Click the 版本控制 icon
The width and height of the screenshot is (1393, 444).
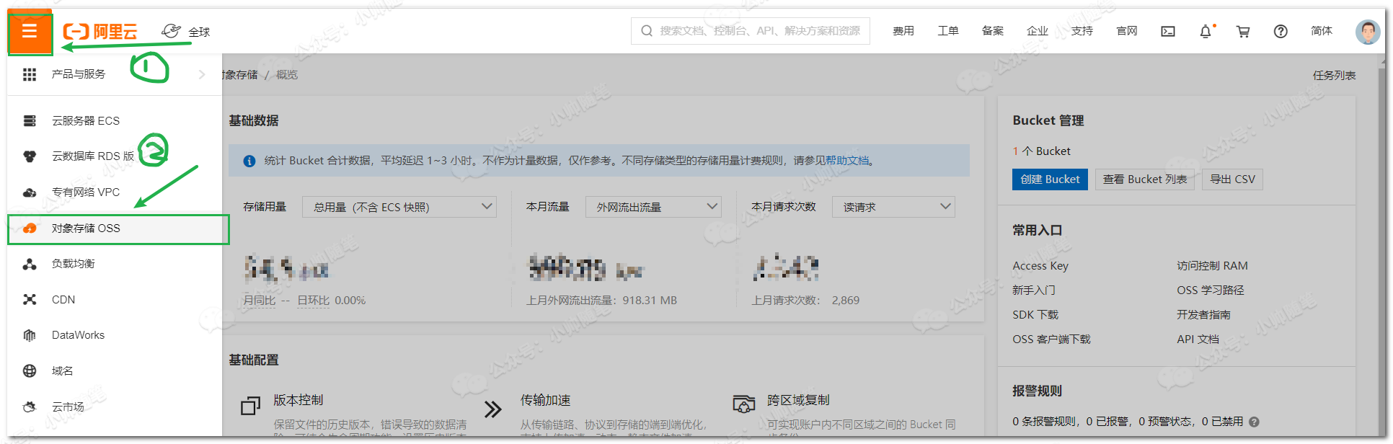tap(250, 406)
